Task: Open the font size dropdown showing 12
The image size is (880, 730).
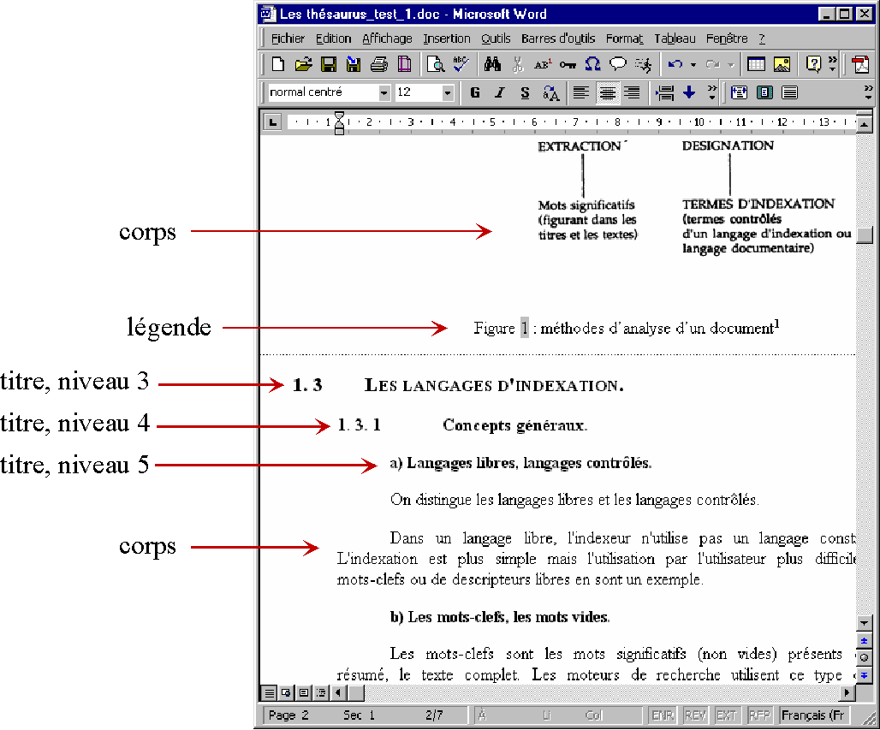Action: pyautogui.click(x=448, y=92)
